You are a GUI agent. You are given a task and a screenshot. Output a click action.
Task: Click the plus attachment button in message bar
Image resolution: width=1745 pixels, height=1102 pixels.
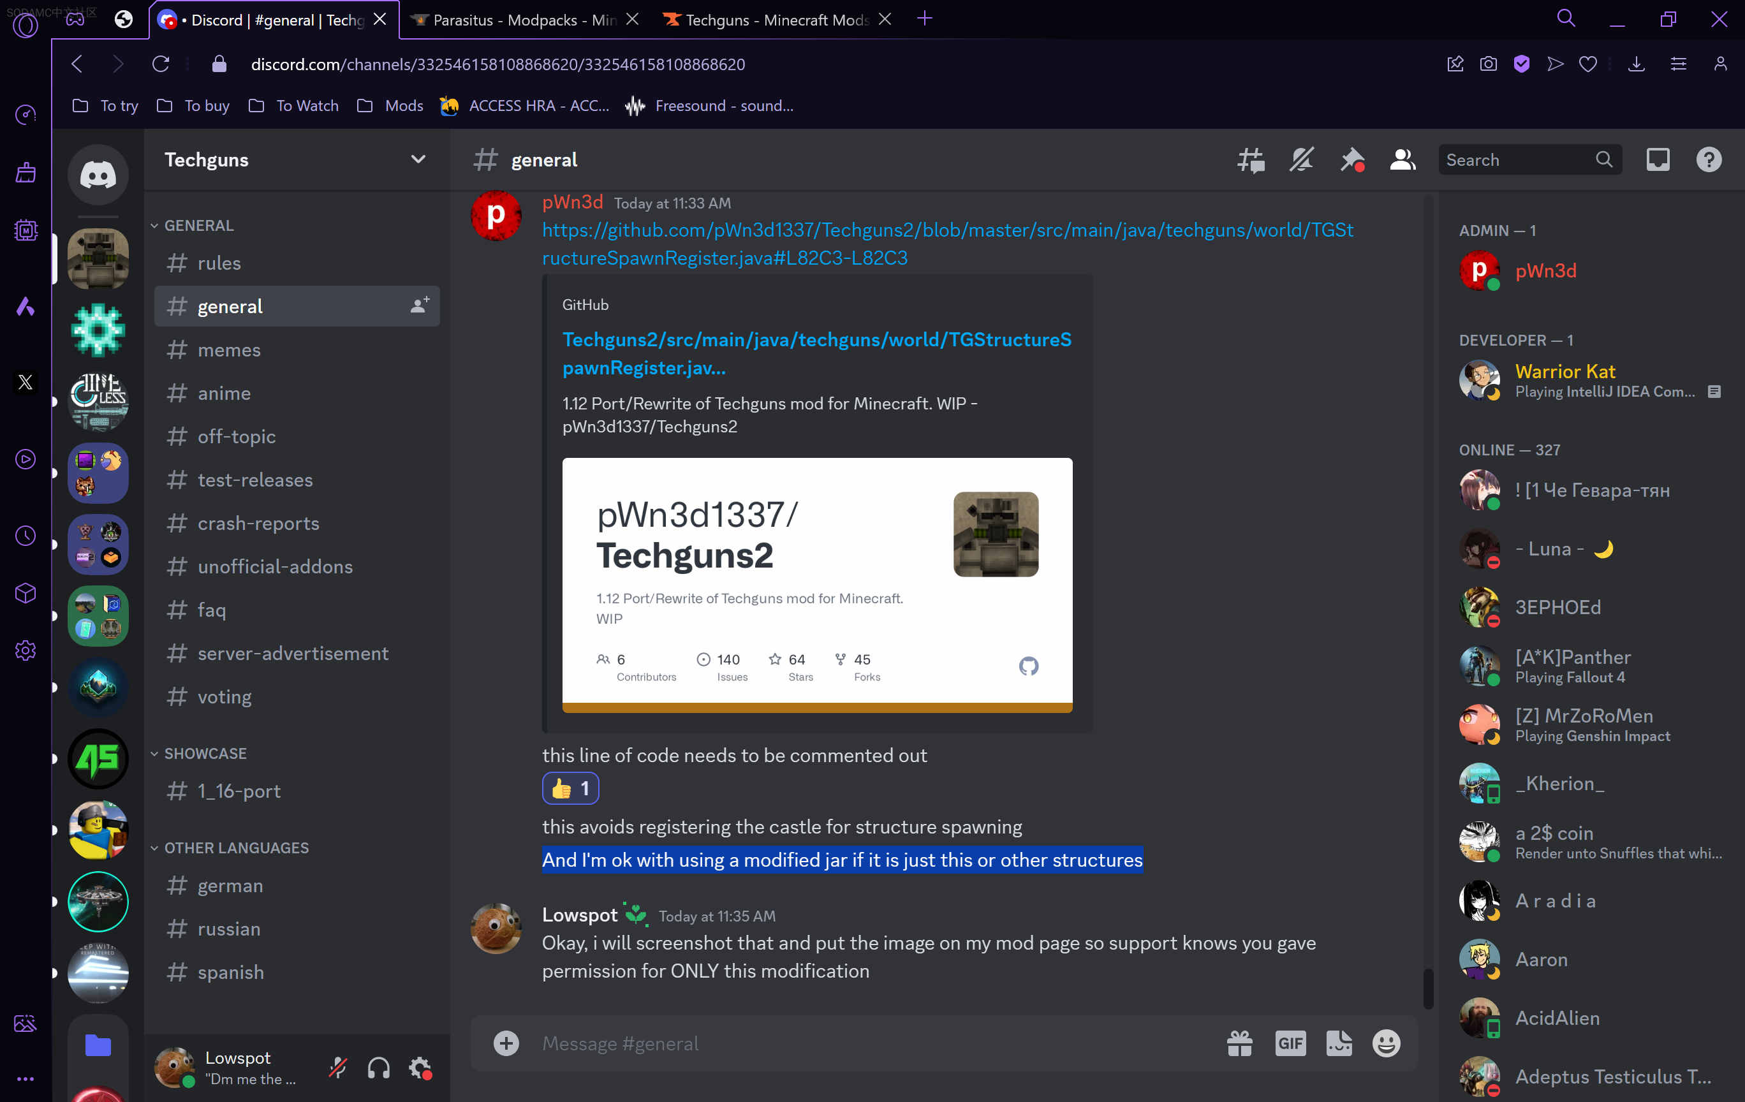click(x=506, y=1043)
